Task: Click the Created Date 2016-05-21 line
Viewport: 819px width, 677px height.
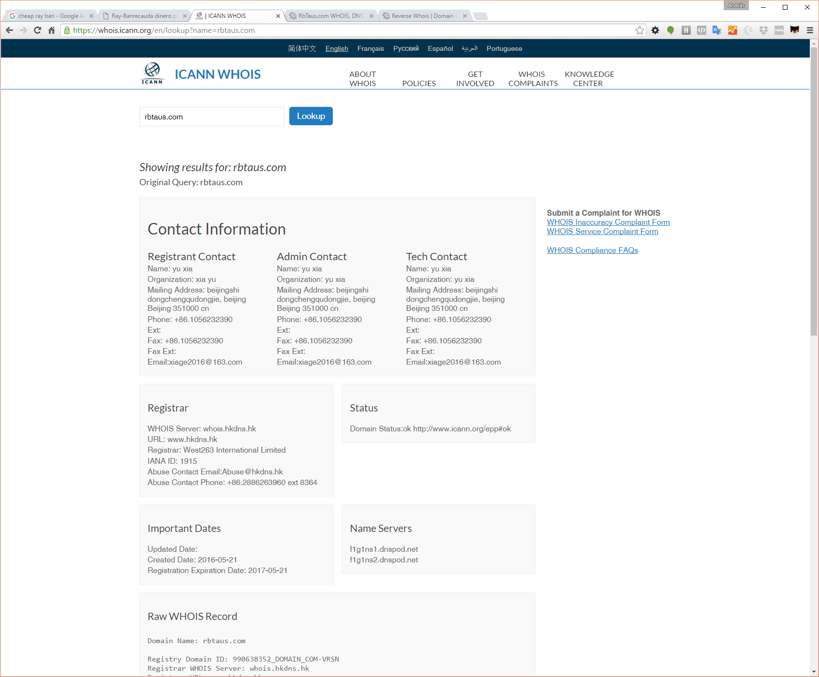Action: click(193, 559)
